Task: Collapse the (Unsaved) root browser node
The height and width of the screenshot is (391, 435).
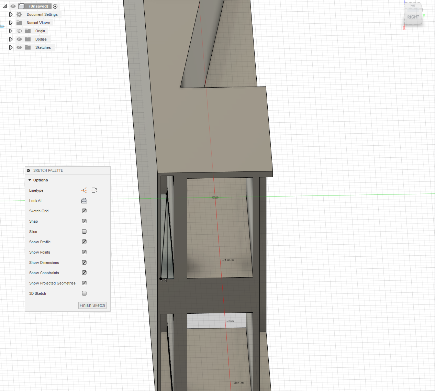Action: pos(5,6)
